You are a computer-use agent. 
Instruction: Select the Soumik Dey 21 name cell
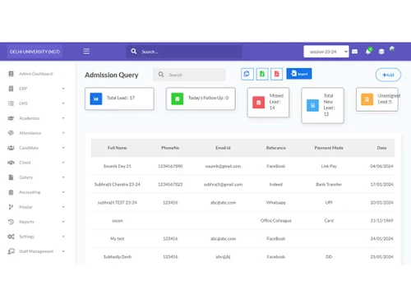[x=118, y=166]
